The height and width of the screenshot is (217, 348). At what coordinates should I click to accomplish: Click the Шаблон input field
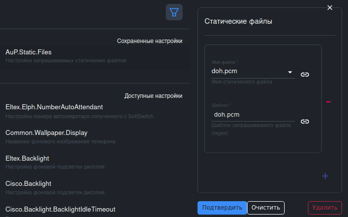coord(252,115)
